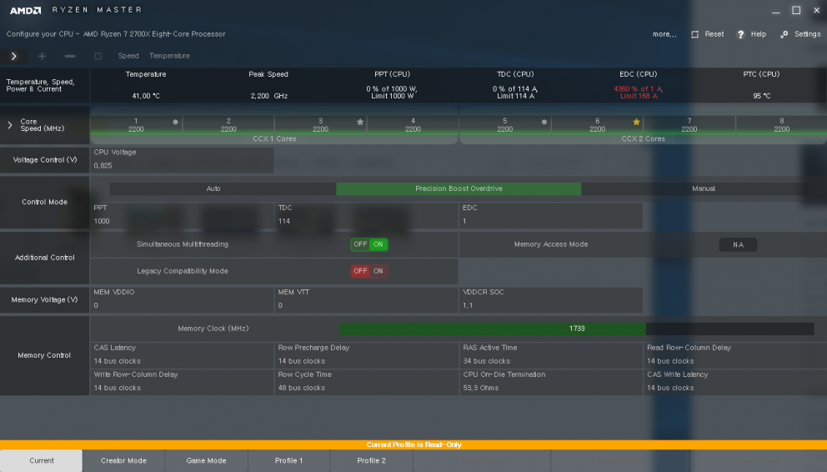The image size is (827, 472).
Task: Click the gray star on core 3
Action: point(360,122)
